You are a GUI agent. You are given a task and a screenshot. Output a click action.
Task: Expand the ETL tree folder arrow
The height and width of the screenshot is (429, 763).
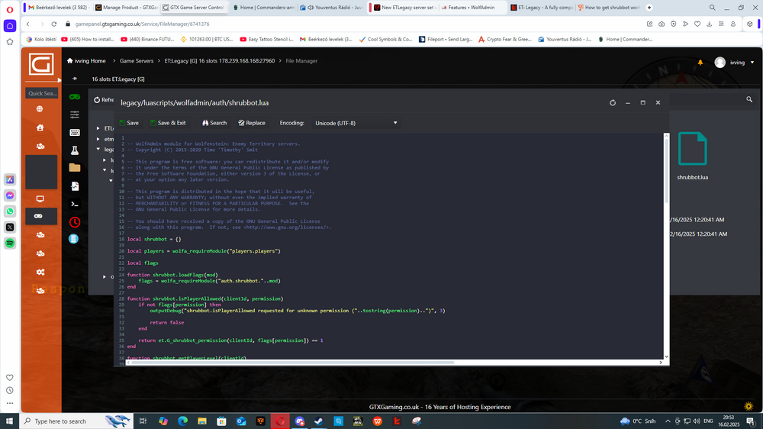[98, 128]
